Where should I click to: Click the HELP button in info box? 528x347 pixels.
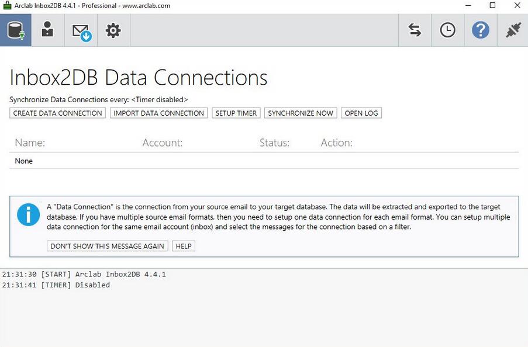184,246
